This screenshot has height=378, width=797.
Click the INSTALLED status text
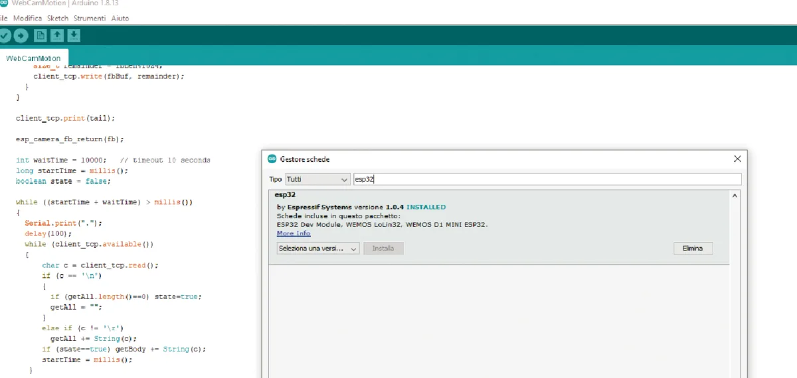coord(426,207)
